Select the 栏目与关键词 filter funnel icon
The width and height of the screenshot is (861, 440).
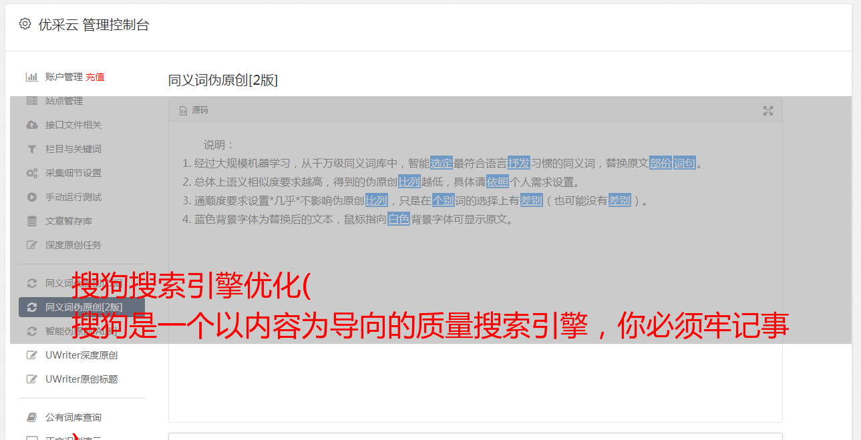coord(31,149)
